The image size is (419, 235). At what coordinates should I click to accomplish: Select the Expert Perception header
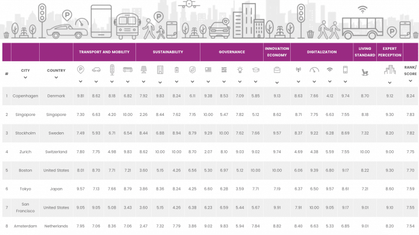tap(390, 52)
